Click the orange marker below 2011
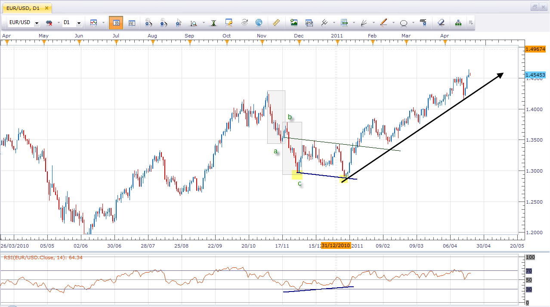Image resolution: width=550 pixels, height=307 pixels. point(337,42)
